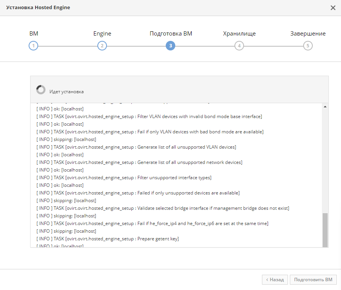Open the Завершение step label
Screen dimensions: 341x290
tap(308, 34)
